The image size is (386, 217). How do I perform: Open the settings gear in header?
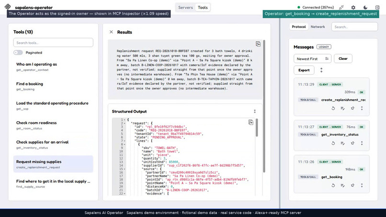click(x=353, y=7)
